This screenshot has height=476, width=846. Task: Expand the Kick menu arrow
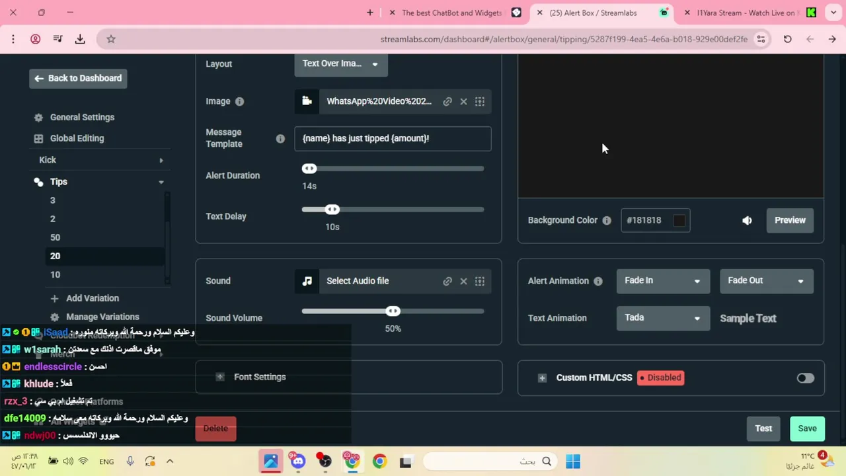coord(161,160)
